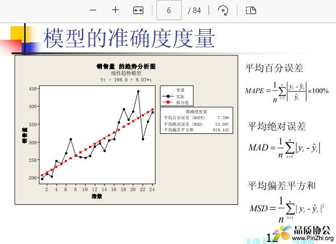
Task: Click x-axis label 指数
Action: coord(97,196)
